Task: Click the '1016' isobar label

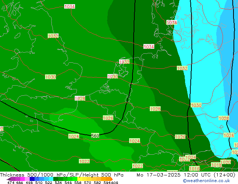Action: tap(194, 169)
